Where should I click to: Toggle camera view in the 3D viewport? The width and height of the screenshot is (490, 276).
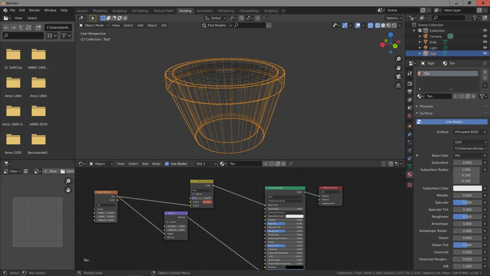(398, 77)
